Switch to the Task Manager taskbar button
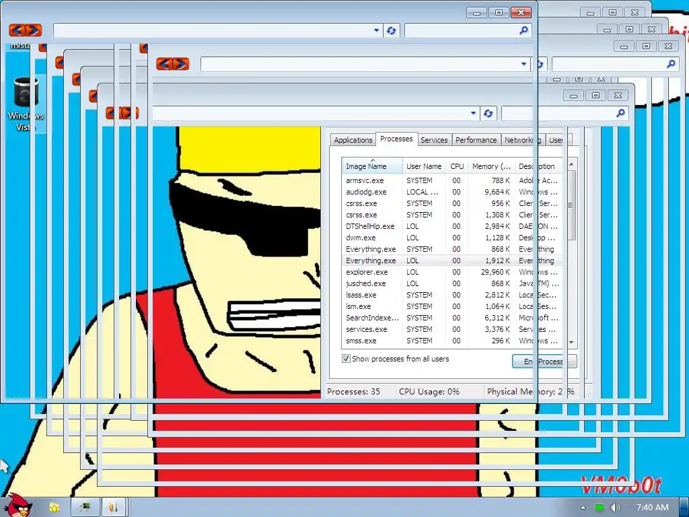689x517 pixels. click(85, 508)
